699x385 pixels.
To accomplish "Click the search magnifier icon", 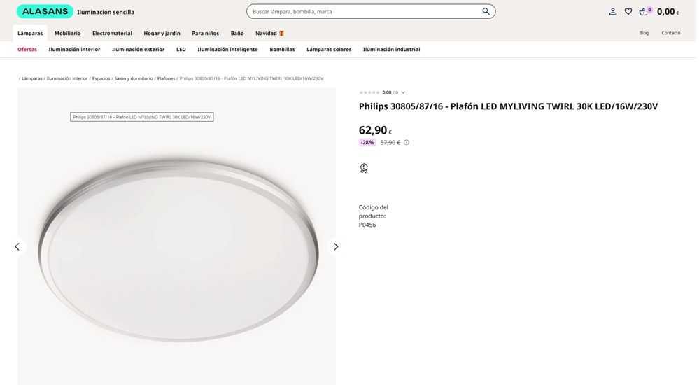I will click(x=486, y=11).
